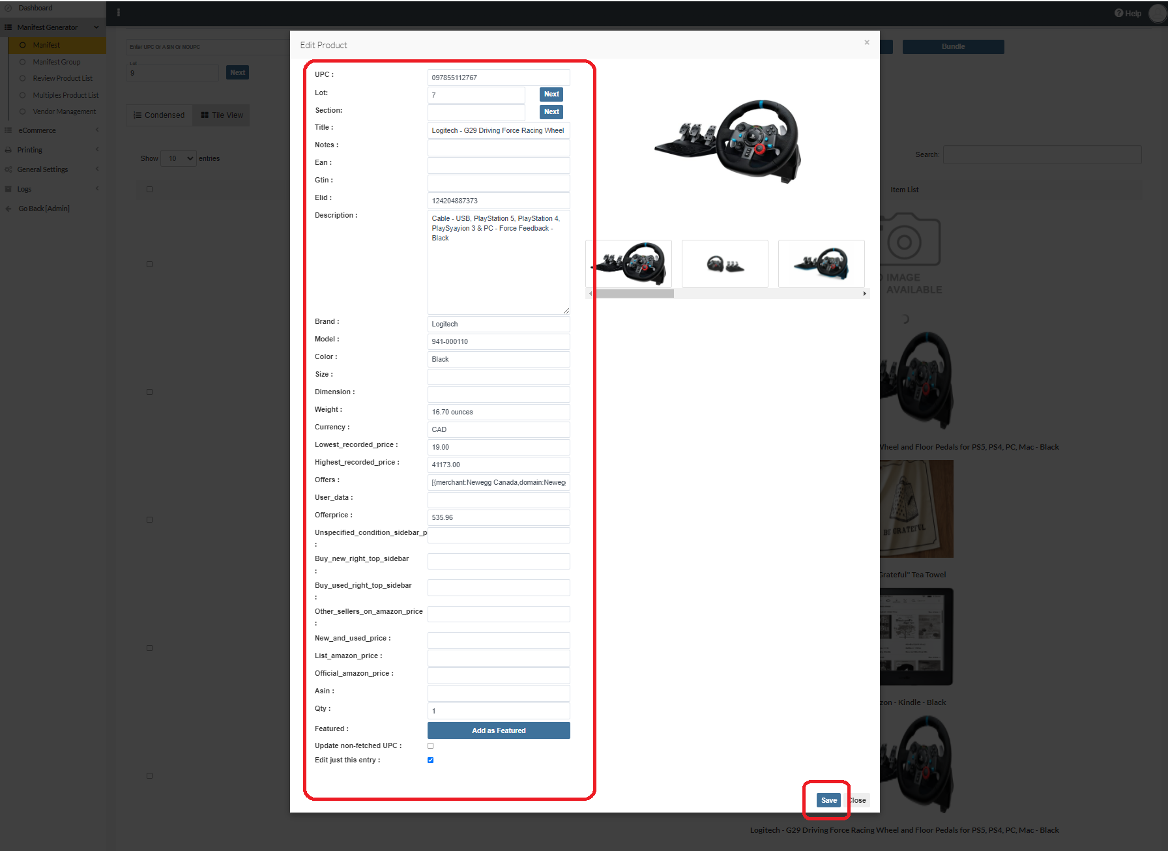The width and height of the screenshot is (1168, 851).
Task: Click the Offers field with merchant Newegg text
Action: pos(499,482)
